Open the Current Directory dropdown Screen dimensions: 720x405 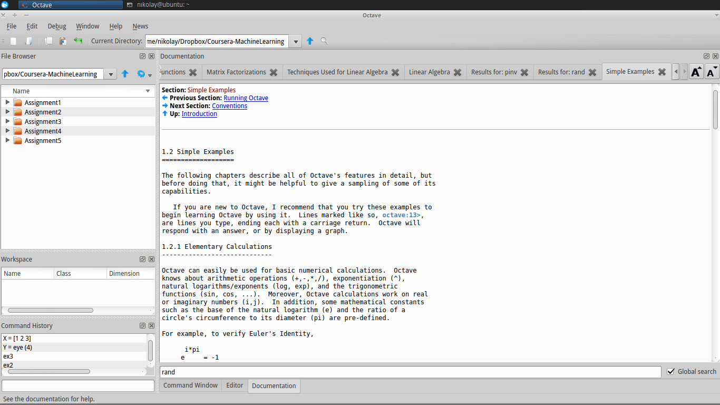[x=296, y=41]
